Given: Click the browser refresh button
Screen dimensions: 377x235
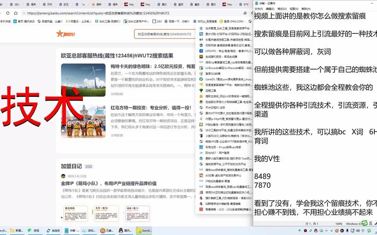Looking at the screenshot, I should pyautogui.click(x=8, y=13).
